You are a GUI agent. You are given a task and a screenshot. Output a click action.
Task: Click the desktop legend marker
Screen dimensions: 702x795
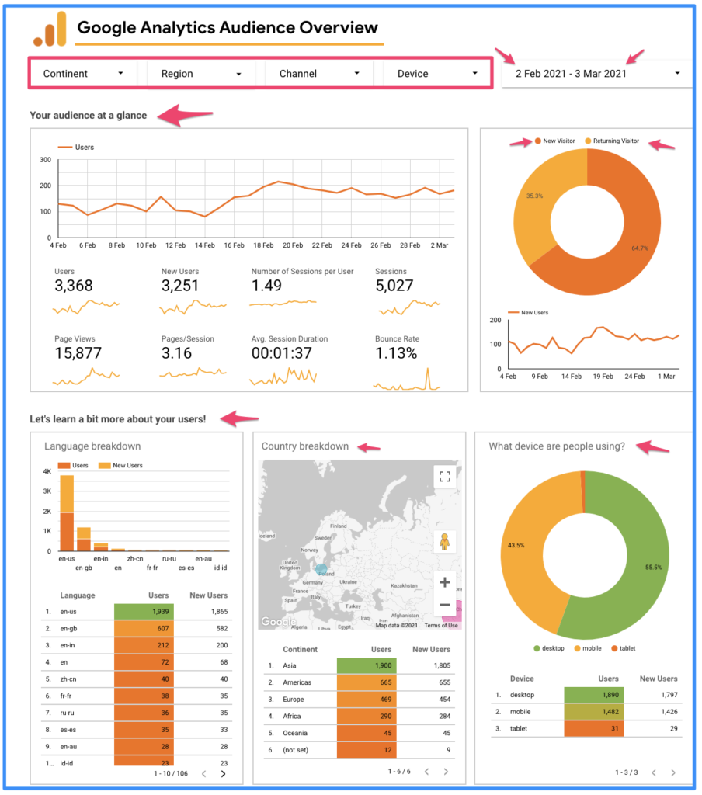[537, 648]
